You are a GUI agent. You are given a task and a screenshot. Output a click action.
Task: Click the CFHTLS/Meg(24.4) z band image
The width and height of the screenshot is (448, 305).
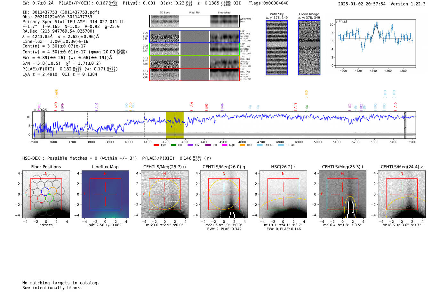tap(402, 194)
